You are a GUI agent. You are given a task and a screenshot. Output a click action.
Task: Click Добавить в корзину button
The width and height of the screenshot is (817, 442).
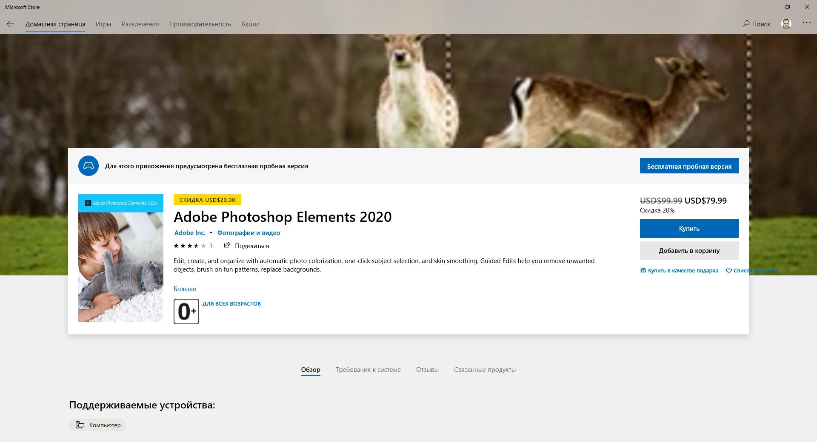[x=689, y=251]
